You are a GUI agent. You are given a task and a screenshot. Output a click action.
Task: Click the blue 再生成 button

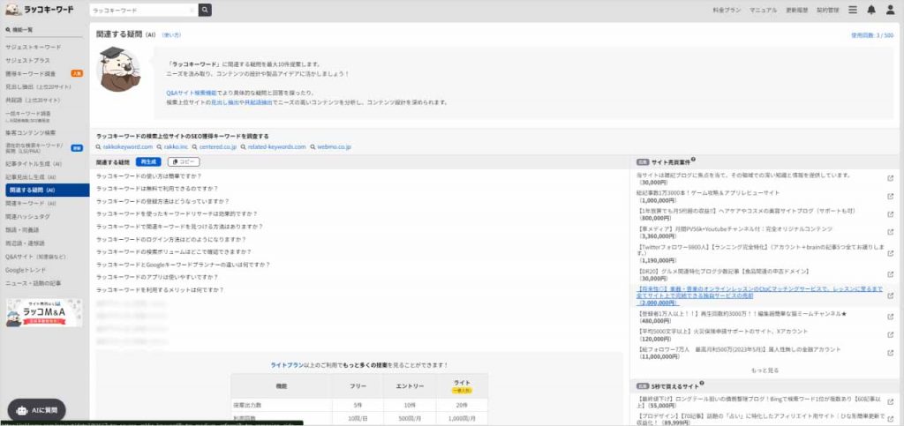(x=148, y=162)
